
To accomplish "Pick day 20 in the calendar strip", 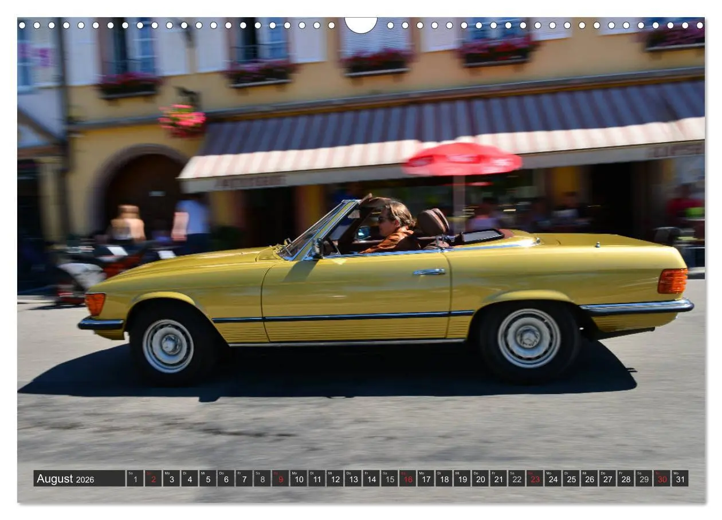I will [x=480, y=479].
